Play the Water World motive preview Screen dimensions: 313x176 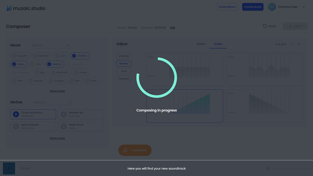(x=64, y=126)
